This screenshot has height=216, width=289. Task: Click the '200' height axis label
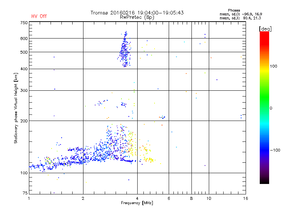coord(24,121)
